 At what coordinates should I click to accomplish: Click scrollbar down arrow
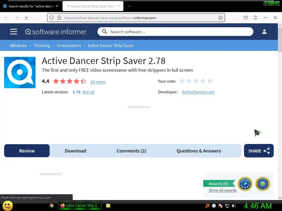click(x=280, y=198)
